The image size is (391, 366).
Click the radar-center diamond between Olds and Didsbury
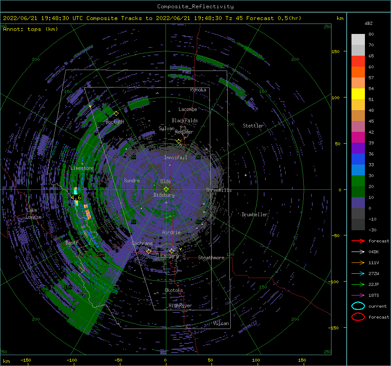pos(166,189)
